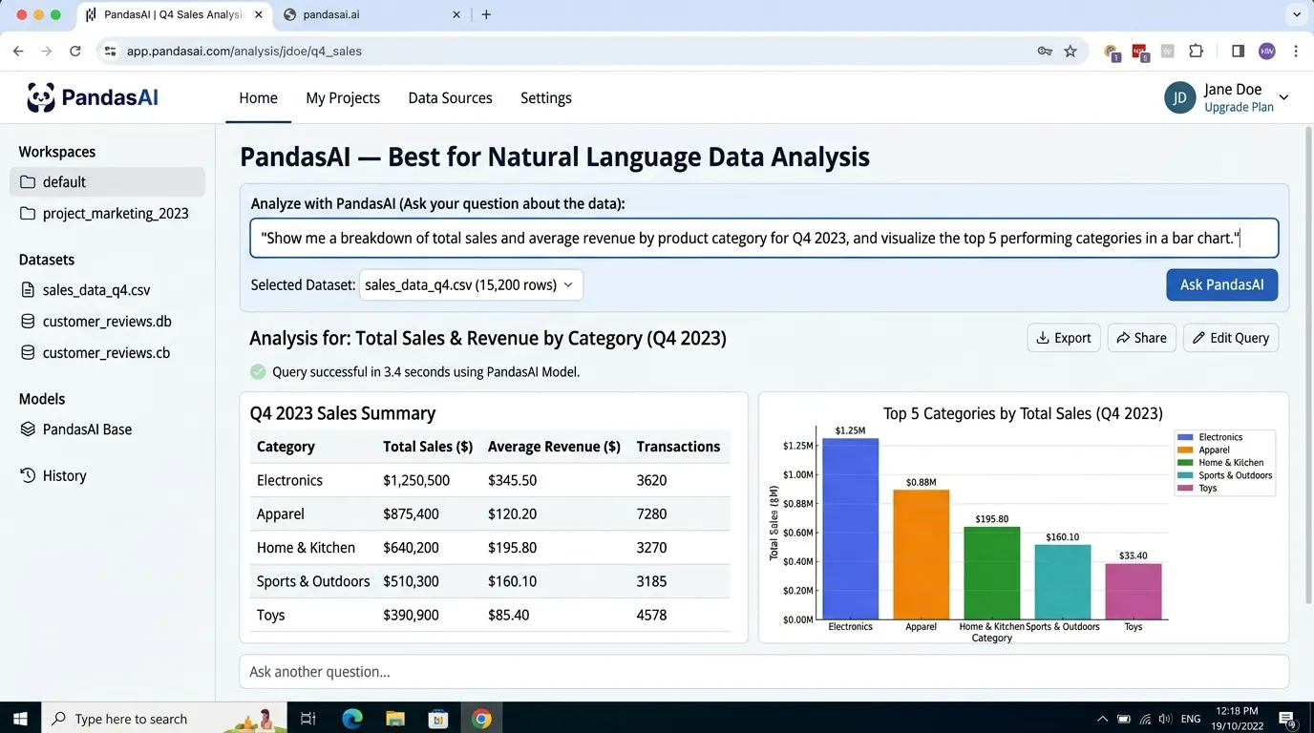Share the analysis
The width and height of the screenshot is (1314, 733).
click(1141, 338)
